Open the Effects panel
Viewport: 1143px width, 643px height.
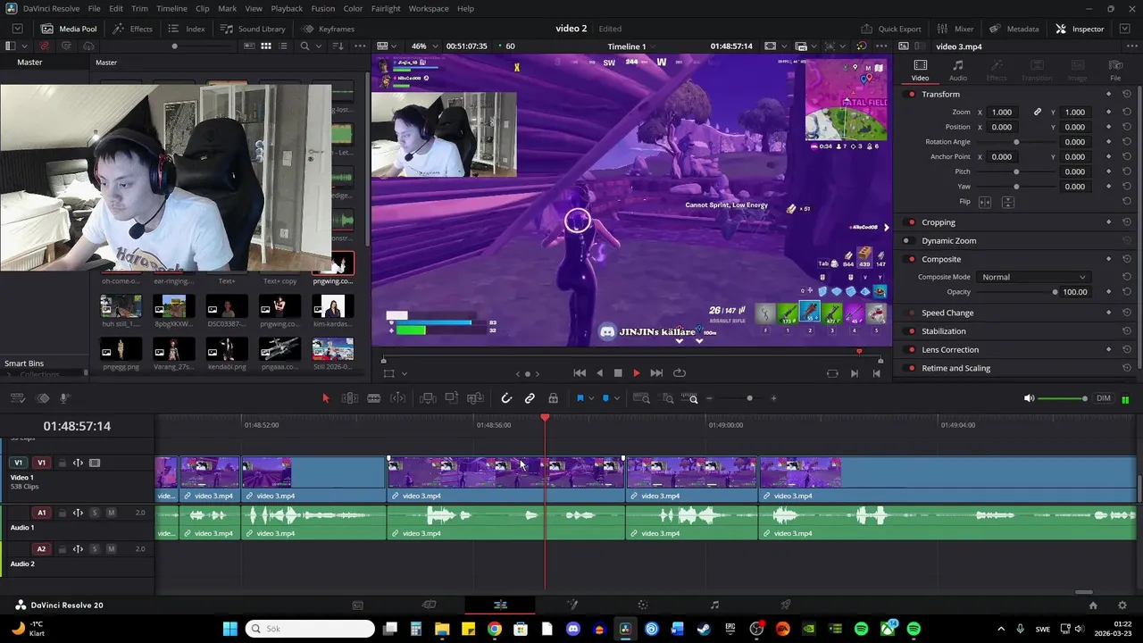point(132,29)
